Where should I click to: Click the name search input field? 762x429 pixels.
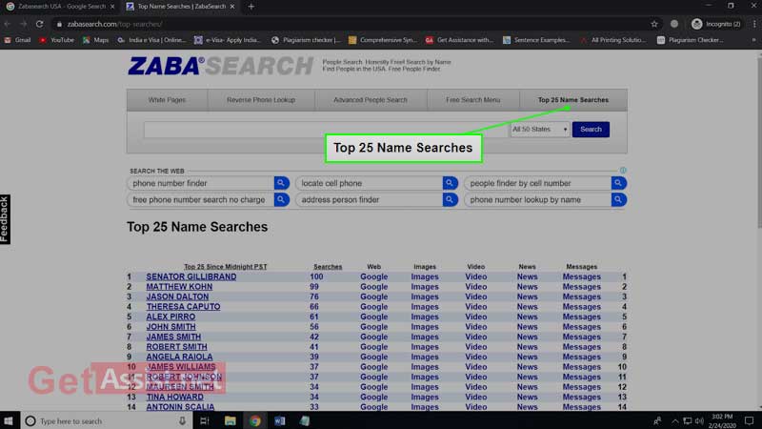pyautogui.click(x=326, y=130)
